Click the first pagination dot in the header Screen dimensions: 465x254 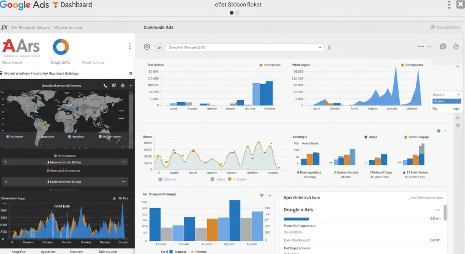(232, 13)
